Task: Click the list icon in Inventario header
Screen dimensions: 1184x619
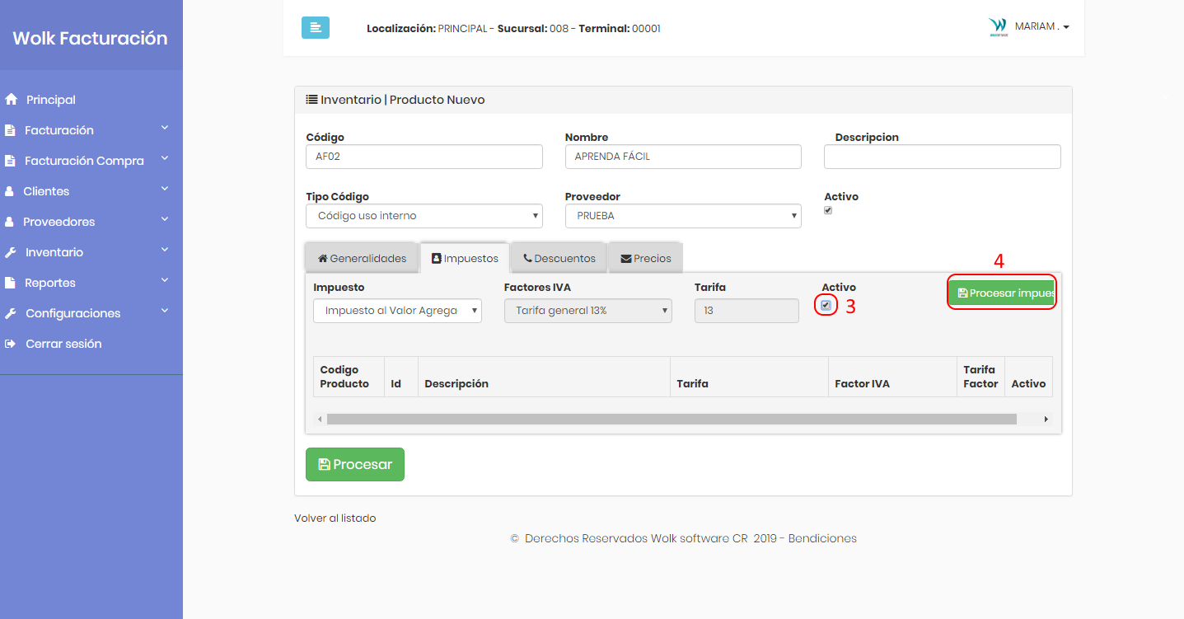Action: [x=311, y=99]
